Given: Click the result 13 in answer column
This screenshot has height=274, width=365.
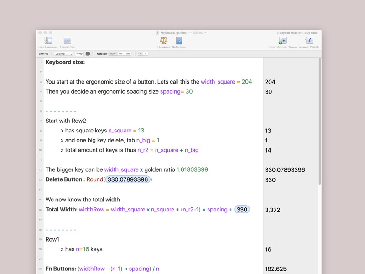Looking at the screenshot, I should [268, 131].
